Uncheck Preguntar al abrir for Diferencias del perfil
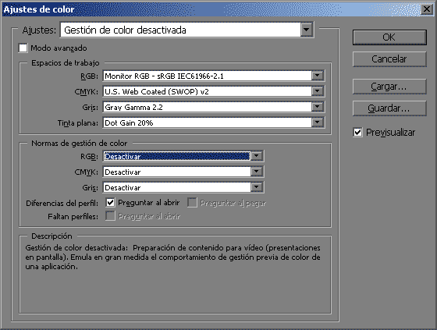Viewport: 437px width, 330px height. [x=110, y=203]
